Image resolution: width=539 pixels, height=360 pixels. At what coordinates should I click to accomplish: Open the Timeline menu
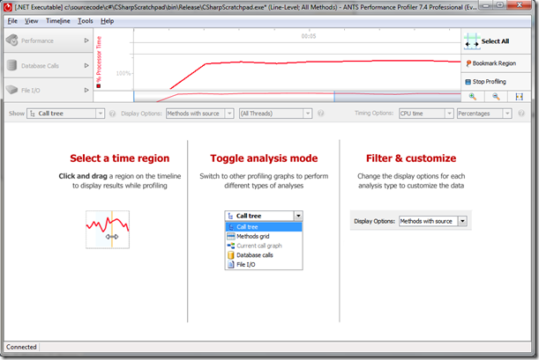tap(57, 21)
